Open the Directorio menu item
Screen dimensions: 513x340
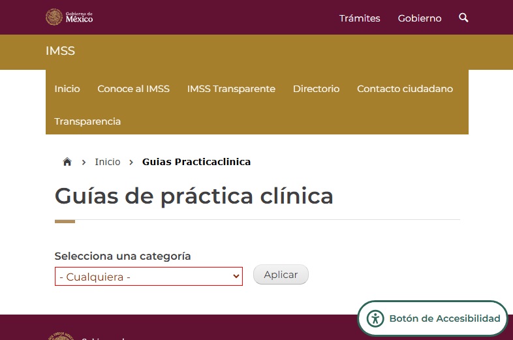coord(316,89)
